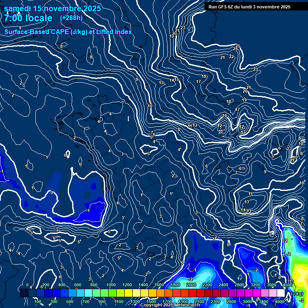Click the '(+288h)' forecast offset text

click(71, 18)
